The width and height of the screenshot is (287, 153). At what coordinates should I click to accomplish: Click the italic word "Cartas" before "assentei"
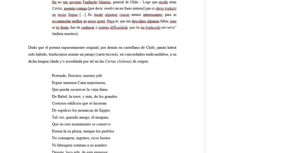[x=57, y=8]
